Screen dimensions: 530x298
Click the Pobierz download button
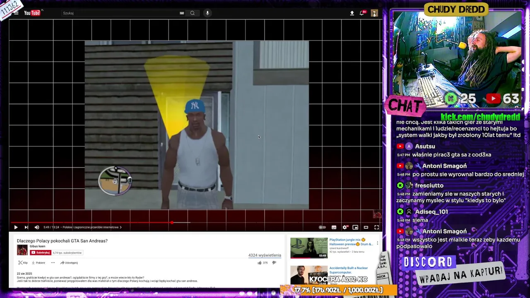(x=39, y=263)
